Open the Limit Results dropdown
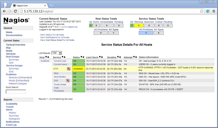Viewport: 218px width, 128px height. [57, 53]
